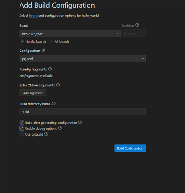Click the Build directory name text field
Viewport: 185px width, 193px height.
pos(82,111)
